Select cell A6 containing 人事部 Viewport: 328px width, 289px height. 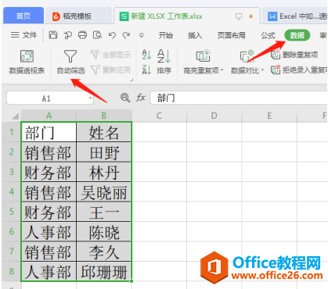[x=49, y=231]
